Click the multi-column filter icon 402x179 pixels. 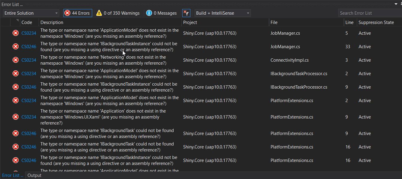[x=186, y=13]
